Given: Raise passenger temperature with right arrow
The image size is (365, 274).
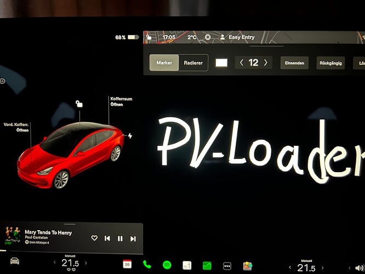Looking at the screenshot, I should point(323,268).
